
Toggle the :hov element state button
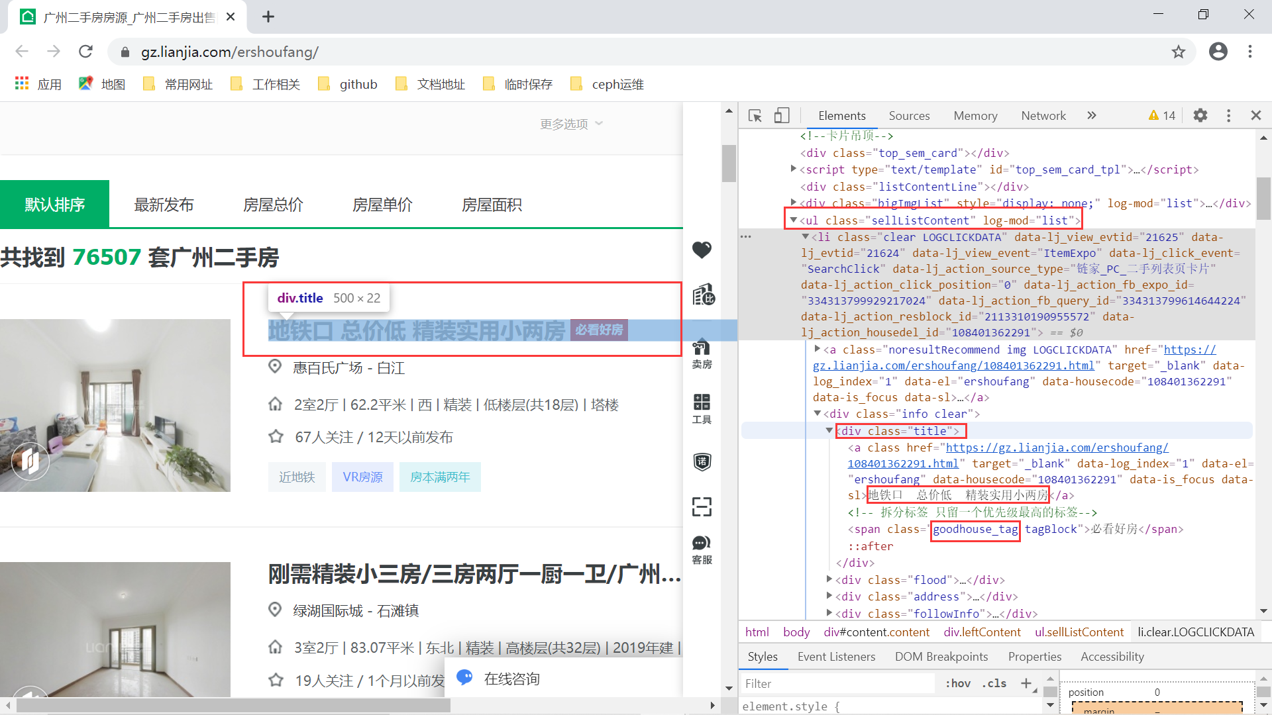coord(958,684)
